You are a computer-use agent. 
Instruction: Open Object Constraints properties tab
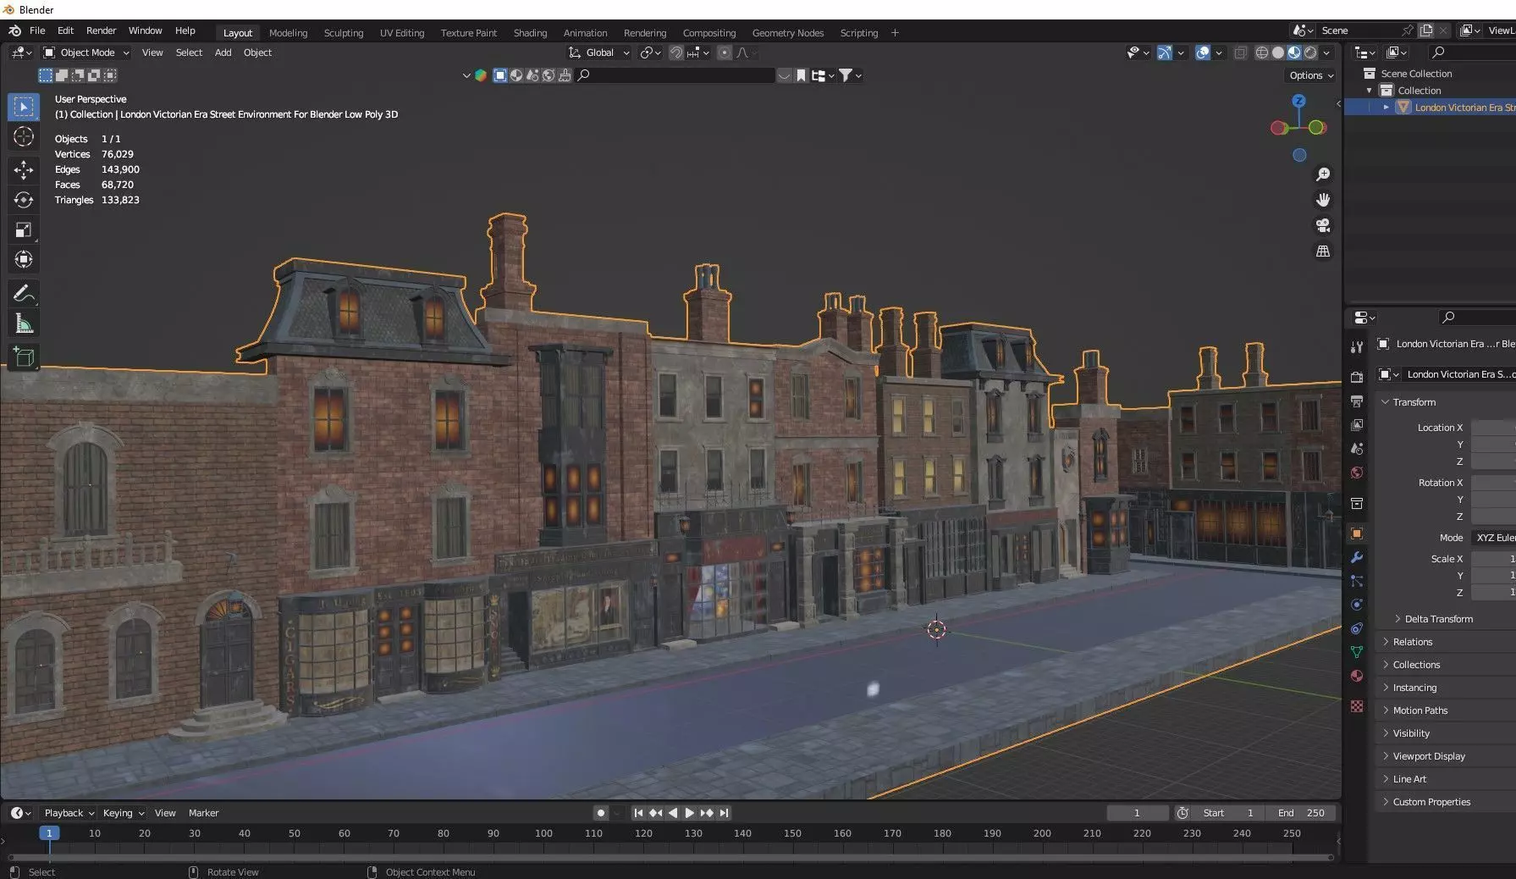click(x=1357, y=628)
